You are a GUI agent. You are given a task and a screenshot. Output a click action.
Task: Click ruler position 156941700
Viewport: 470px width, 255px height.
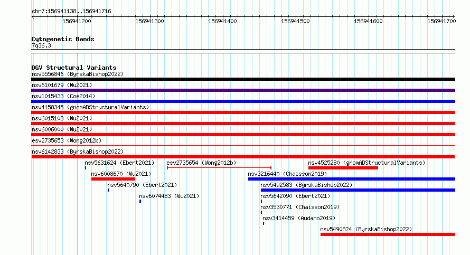click(441, 21)
